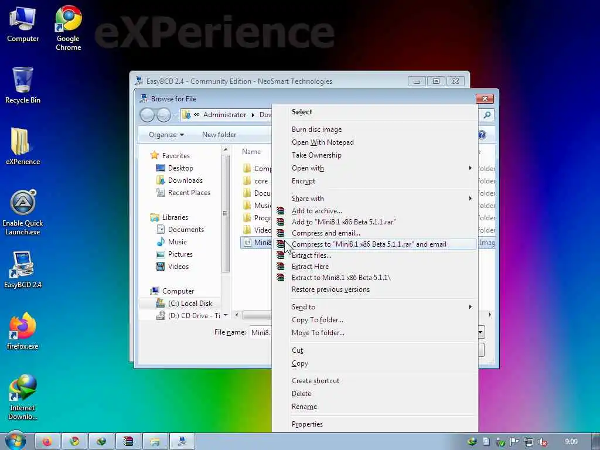The width and height of the screenshot is (600, 450).
Task: Select the EasyBCD 2.4 desktop shortcut
Action: [x=23, y=270]
